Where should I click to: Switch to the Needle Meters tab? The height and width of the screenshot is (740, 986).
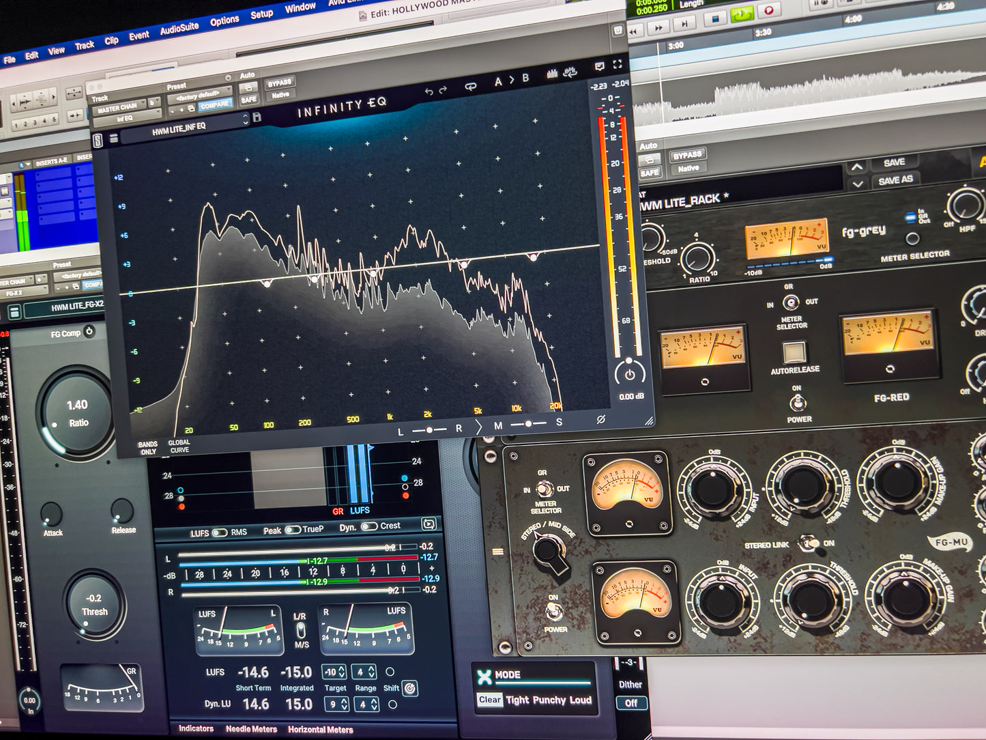point(251,729)
